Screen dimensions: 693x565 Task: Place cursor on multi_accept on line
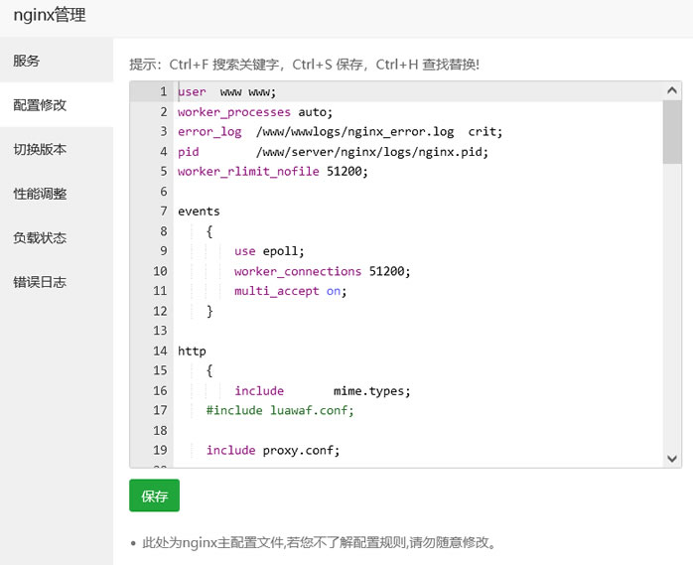pos(290,291)
